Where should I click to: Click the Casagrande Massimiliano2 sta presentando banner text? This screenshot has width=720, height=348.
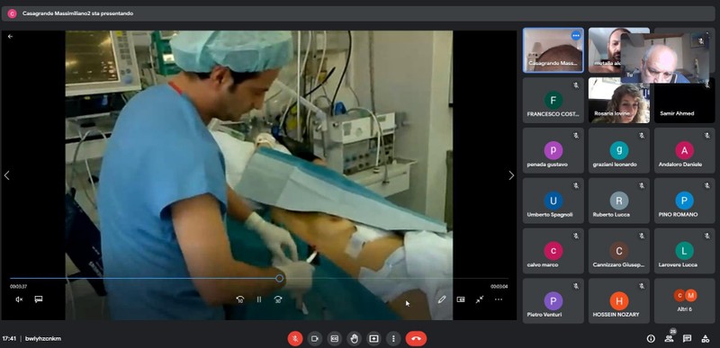point(77,13)
